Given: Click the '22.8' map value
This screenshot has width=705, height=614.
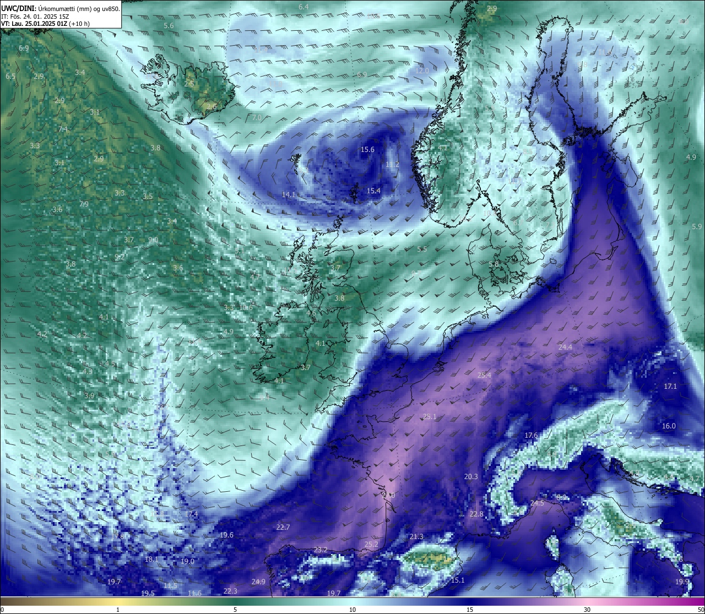Looking at the screenshot, I should click(476, 514).
